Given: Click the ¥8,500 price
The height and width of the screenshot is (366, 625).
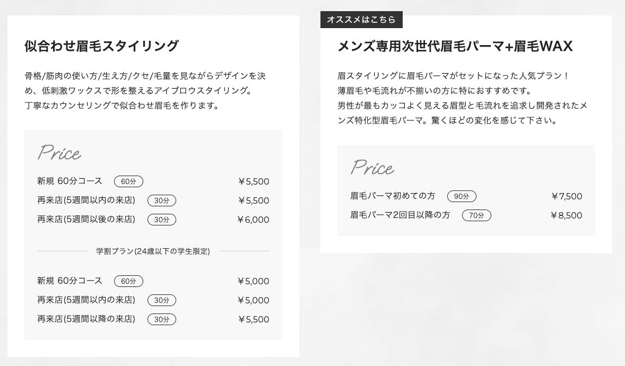Looking at the screenshot, I should click(x=566, y=215).
